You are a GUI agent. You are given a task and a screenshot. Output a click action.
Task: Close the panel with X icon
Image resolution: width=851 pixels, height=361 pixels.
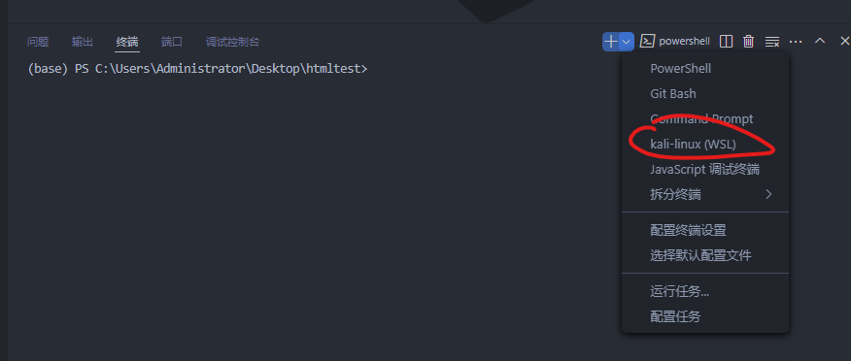point(844,41)
